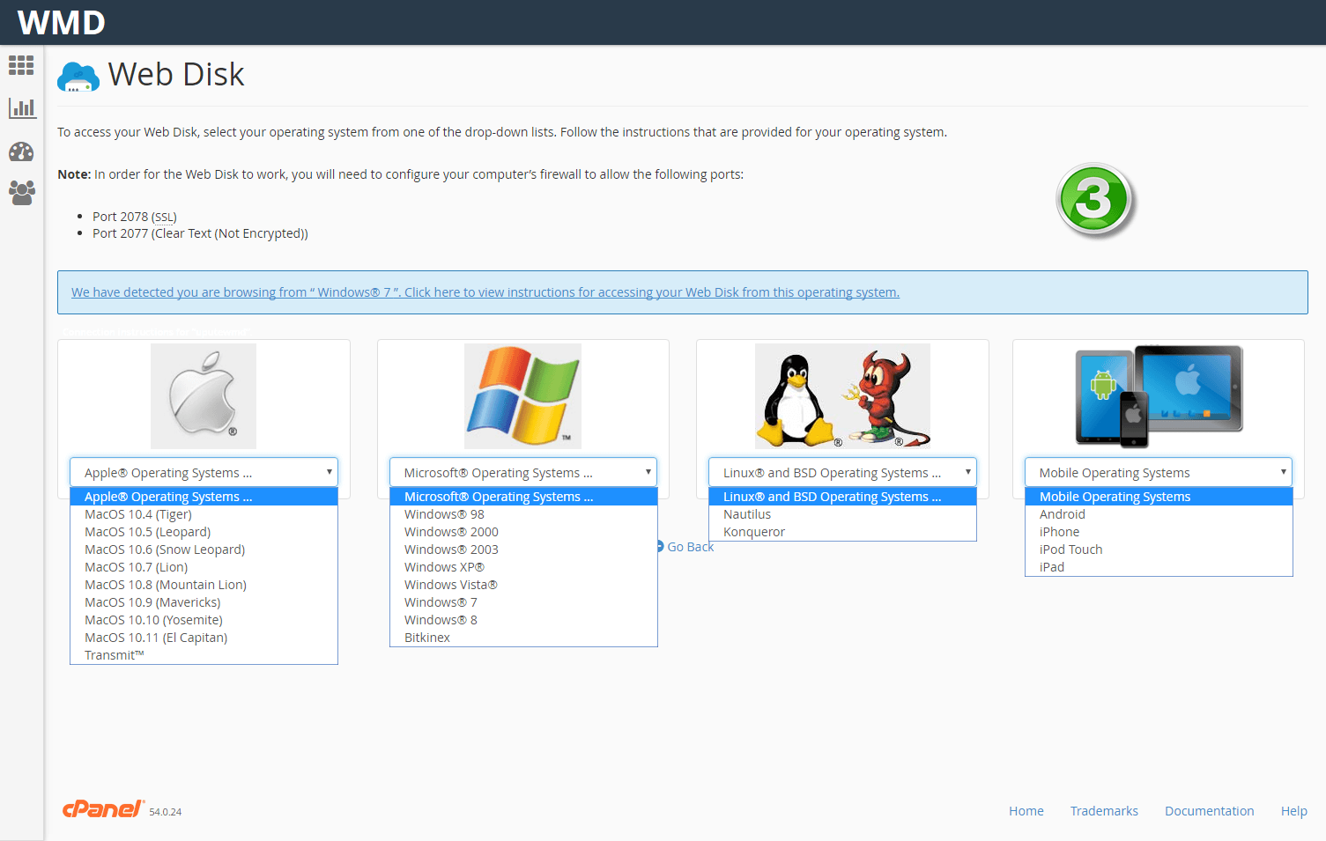Open the Documentation footer link
Screen dimensions: 1326x841
point(1209,811)
